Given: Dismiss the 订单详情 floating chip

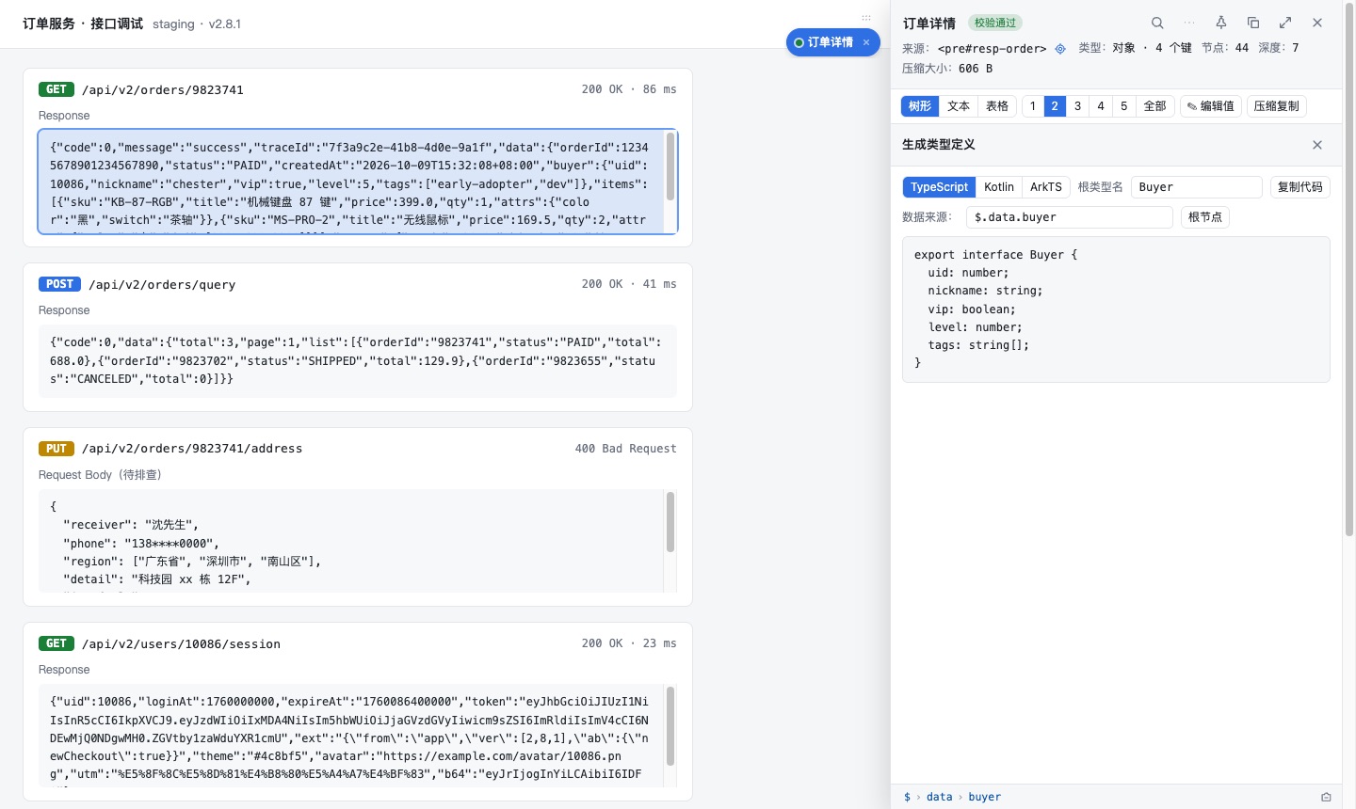Looking at the screenshot, I should click(866, 42).
